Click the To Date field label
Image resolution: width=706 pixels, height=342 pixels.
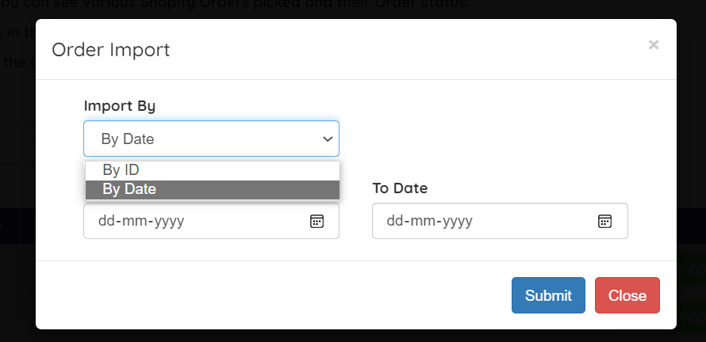[400, 188]
